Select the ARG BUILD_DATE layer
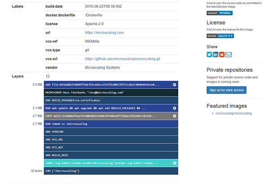270x185 pixels. pos(111,155)
